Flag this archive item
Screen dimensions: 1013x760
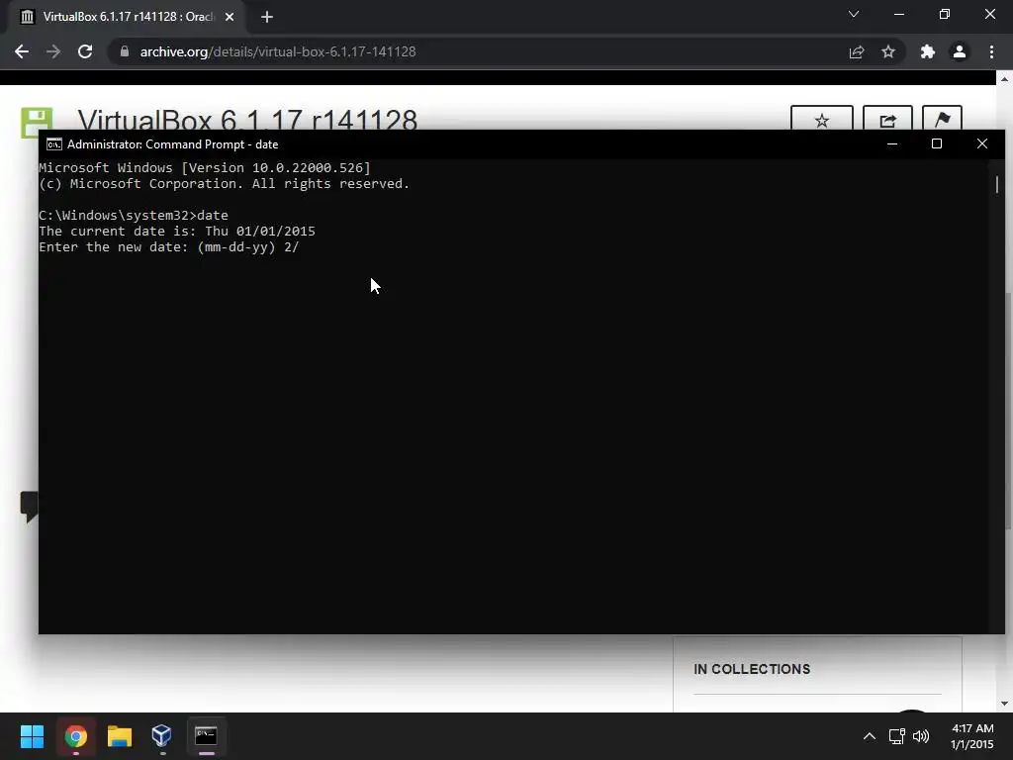pyautogui.click(x=942, y=120)
